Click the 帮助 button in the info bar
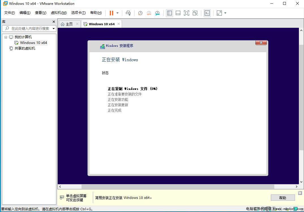The width and height of the screenshot is (304, 212). [x=283, y=198]
